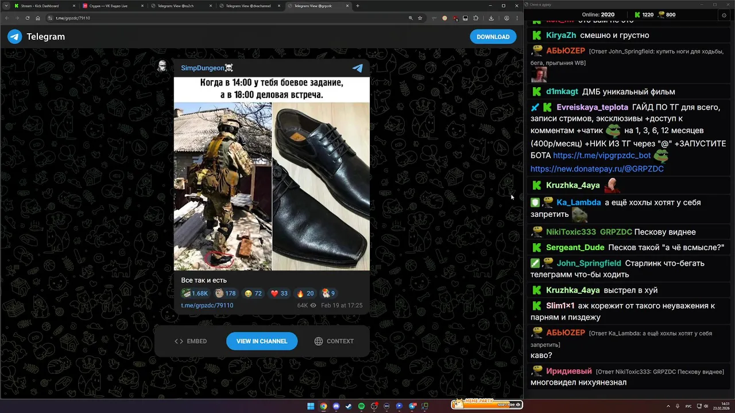Open Spotify from the taskbar
The image size is (735, 413).
[361, 406]
